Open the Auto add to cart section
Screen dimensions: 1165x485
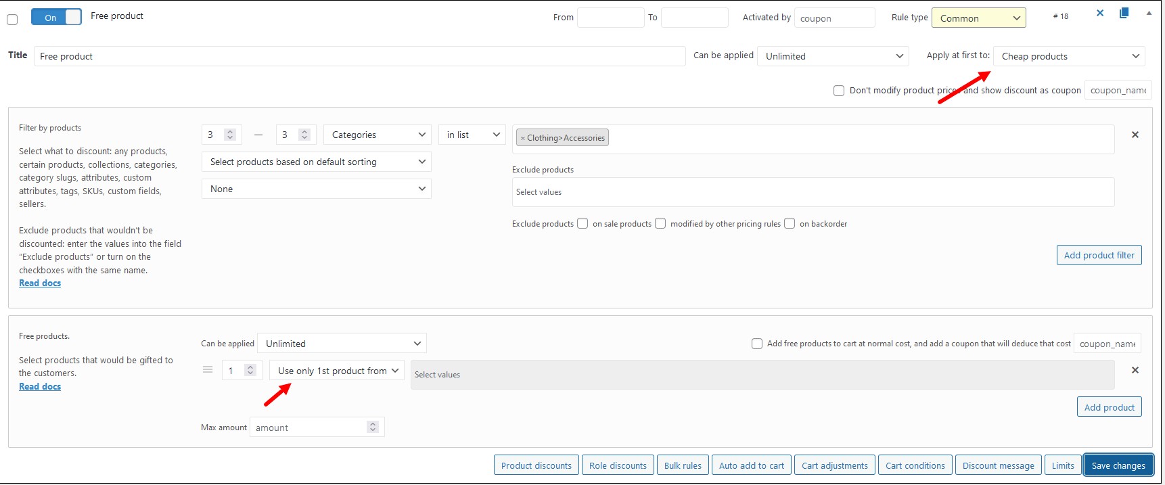(752, 465)
